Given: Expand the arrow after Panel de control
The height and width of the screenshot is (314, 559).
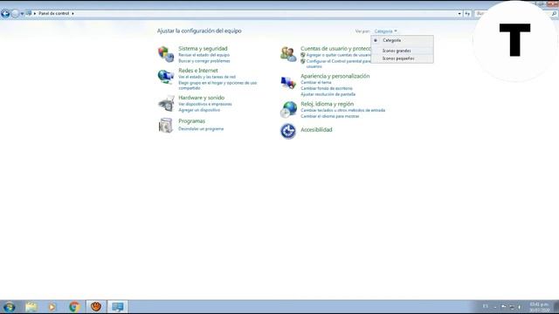Looking at the screenshot, I should (72, 14).
